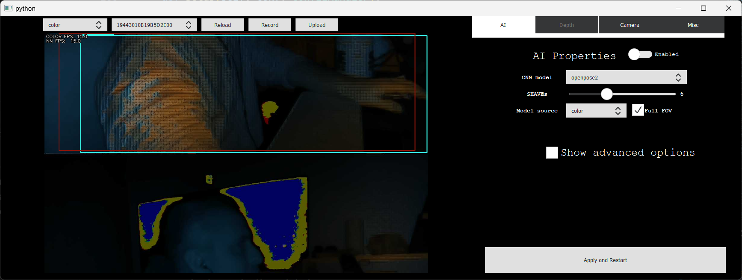Expand the device ID selector 19443010B19B5D2E00
742x280 pixels.
tap(154, 25)
